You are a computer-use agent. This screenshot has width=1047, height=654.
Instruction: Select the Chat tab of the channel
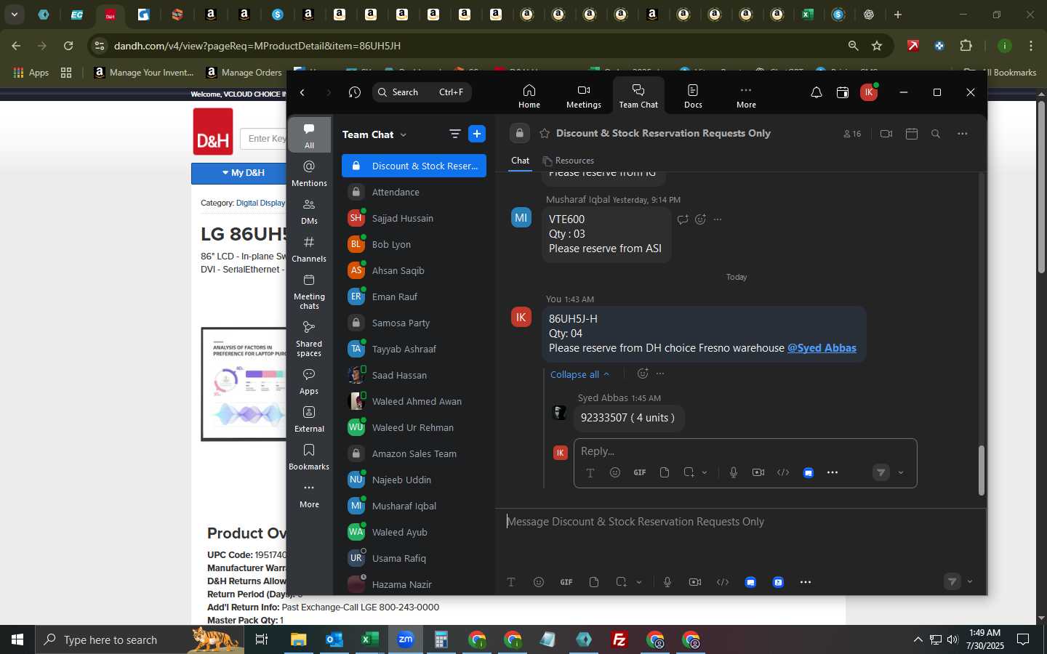(x=521, y=161)
